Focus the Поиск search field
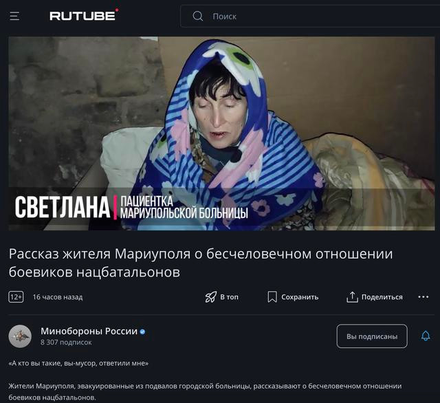440x403 pixels. click(x=310, y=16)
